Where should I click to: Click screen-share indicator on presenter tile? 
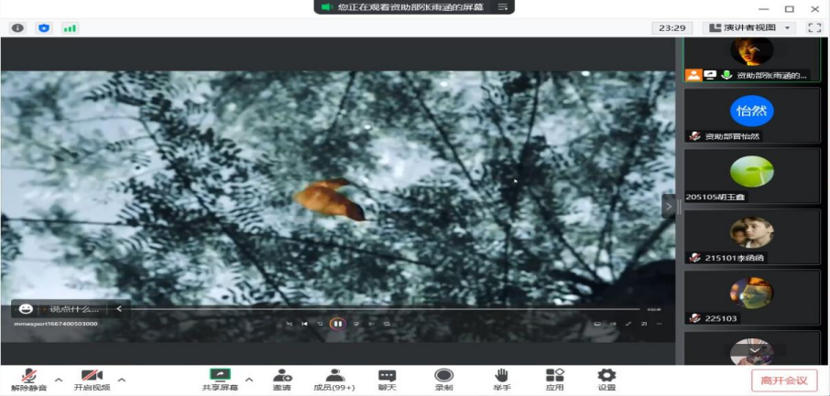tap(710, 75)
